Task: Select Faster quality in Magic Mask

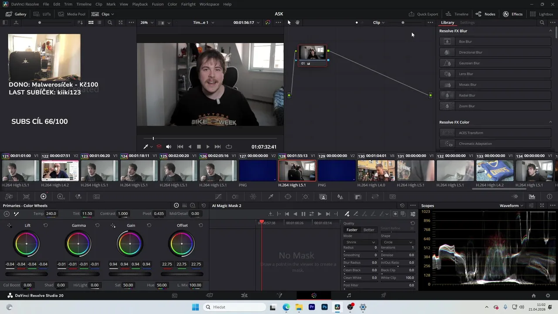Action: click(x=352, y=230)
